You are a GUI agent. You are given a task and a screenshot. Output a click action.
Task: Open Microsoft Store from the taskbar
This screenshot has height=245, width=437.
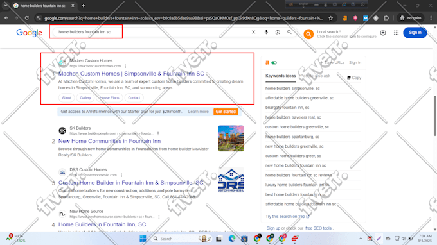point(244,239)
